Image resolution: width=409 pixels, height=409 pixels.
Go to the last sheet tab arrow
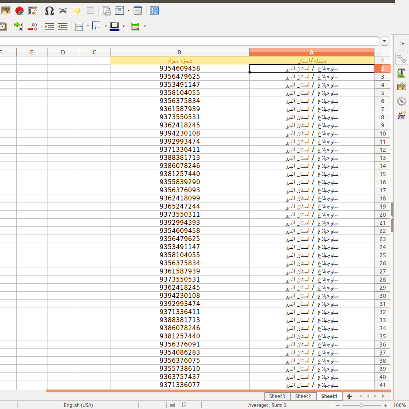coord(383,396)
